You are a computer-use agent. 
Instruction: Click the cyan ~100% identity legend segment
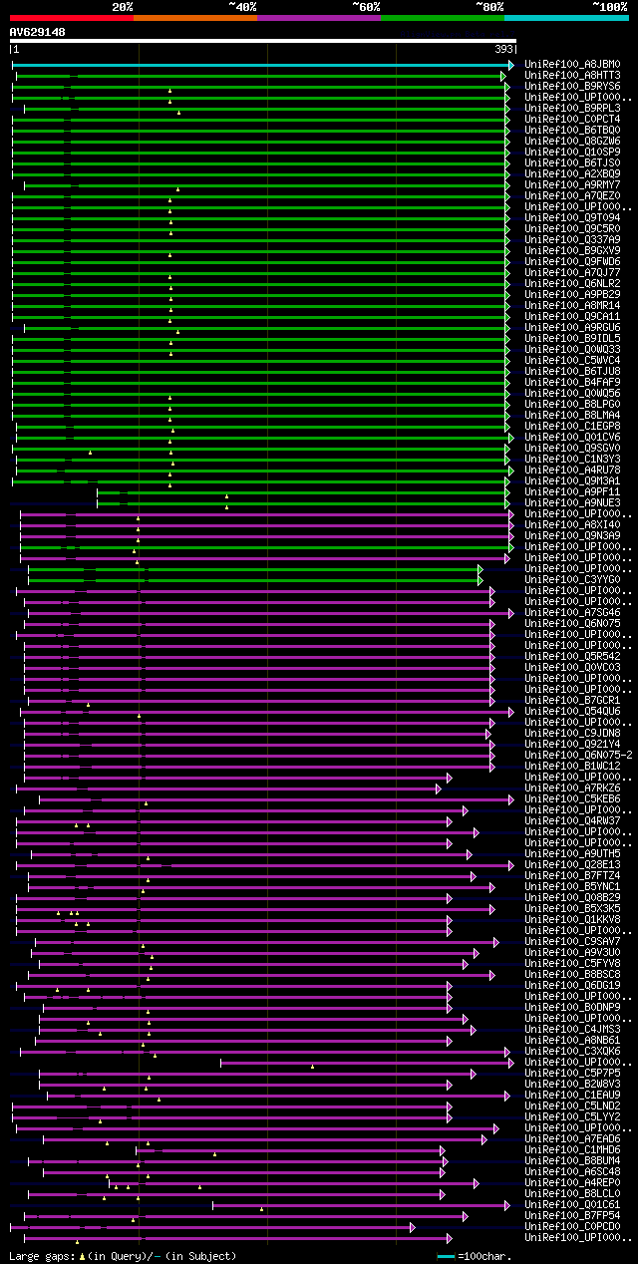[x=566, y=17]
